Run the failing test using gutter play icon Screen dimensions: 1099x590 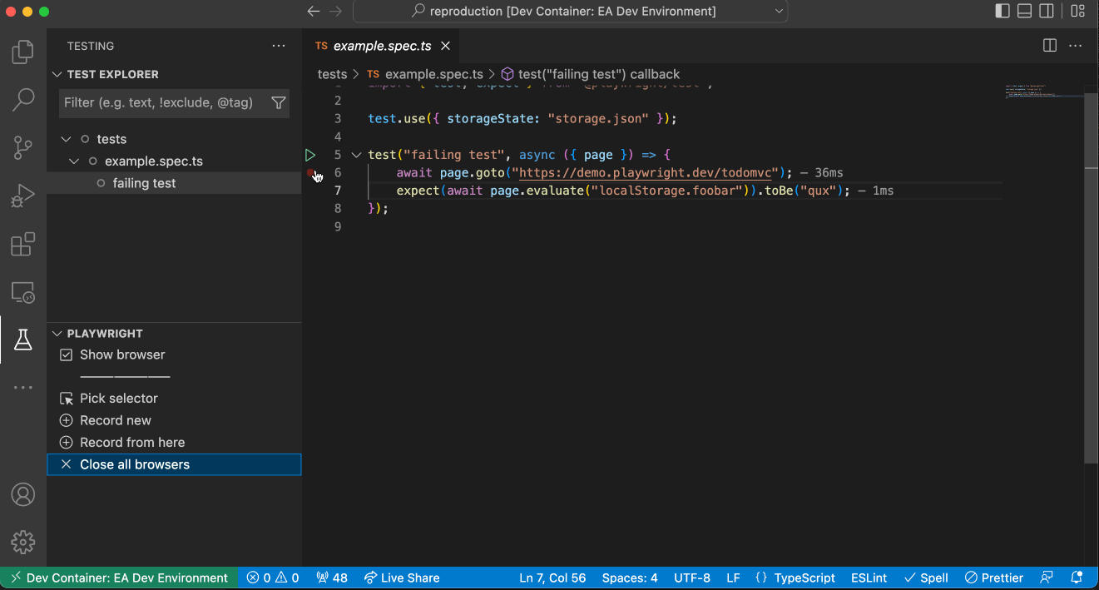pyautogui.click(x=310, y=155)
